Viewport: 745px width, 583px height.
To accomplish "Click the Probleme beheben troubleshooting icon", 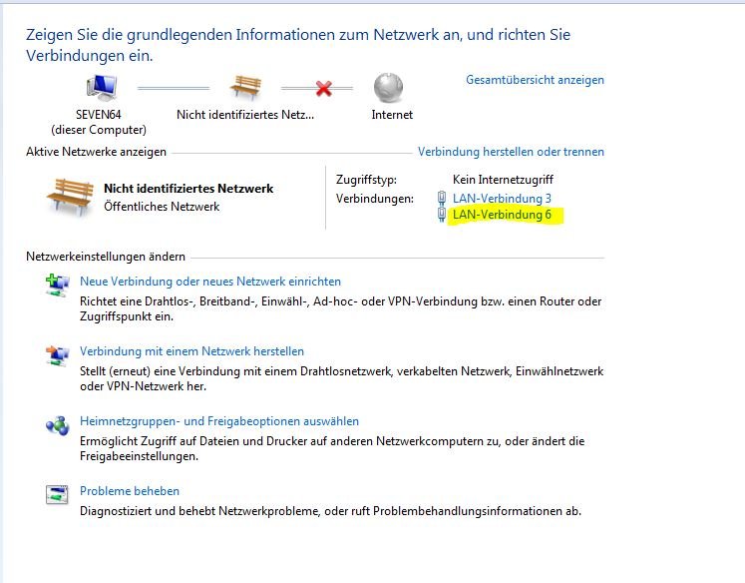I will [57, 494].
